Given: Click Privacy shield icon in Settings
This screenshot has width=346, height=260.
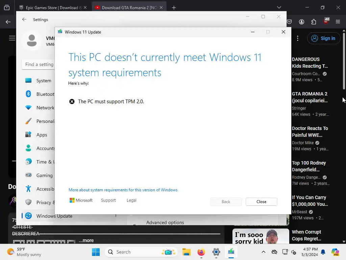Looking at the screenshot, I should click(x=28, y=202).
